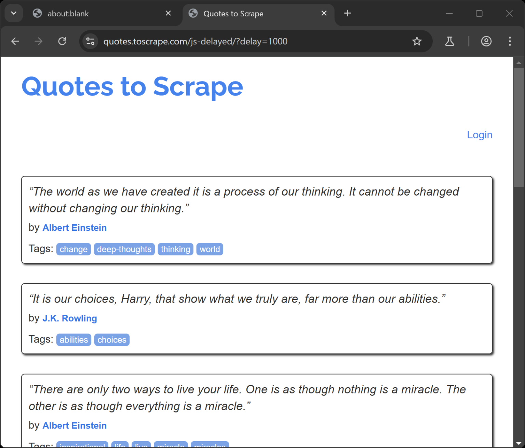This screenshot has width=525, height=448.
Task: Click the scrollbar down arrow
Action: pyautogui.click(x=518, y=443)
